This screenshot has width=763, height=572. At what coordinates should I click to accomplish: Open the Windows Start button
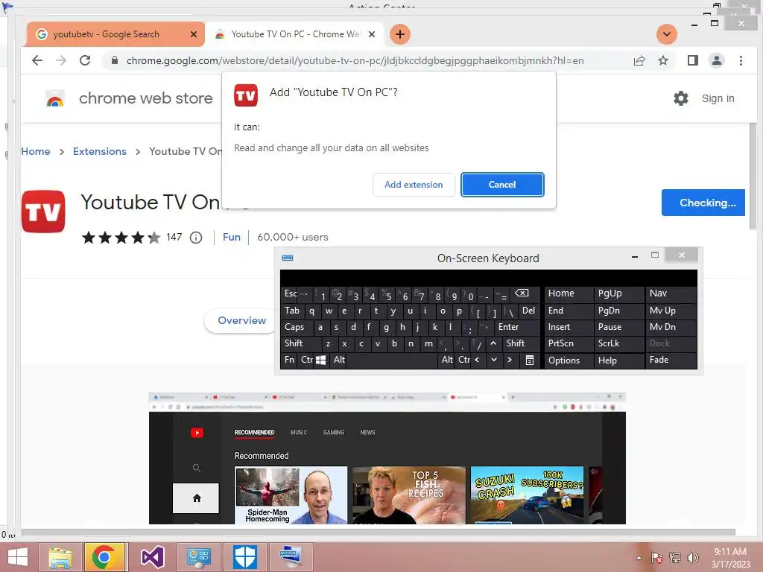coord(18,557)
